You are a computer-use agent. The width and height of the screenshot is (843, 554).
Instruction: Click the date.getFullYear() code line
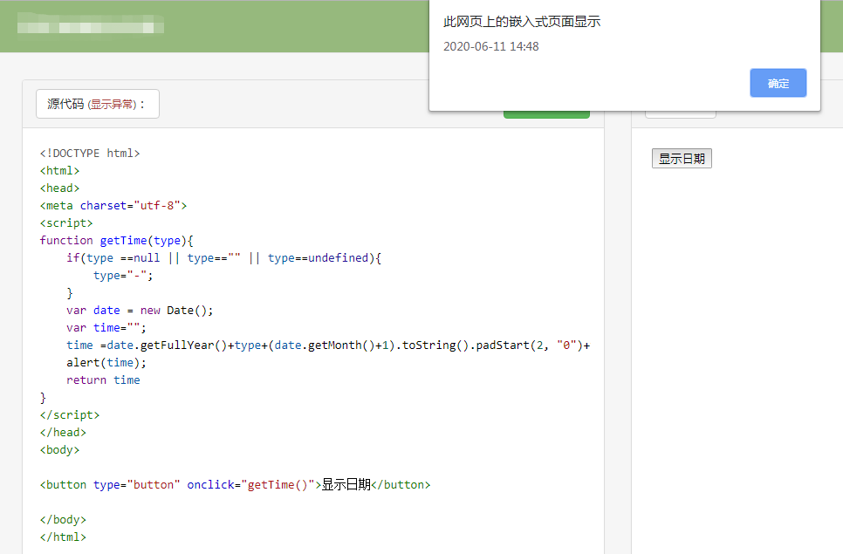click(328, 345)
